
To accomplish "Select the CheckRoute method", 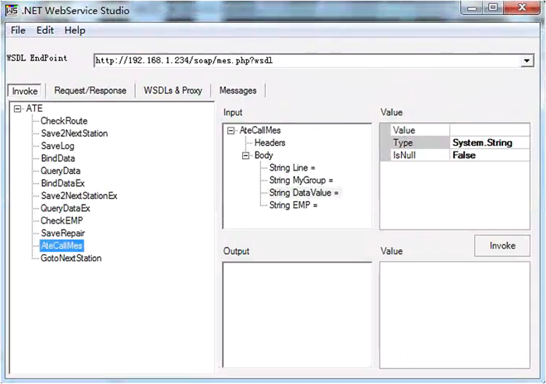I will point(64,121).
